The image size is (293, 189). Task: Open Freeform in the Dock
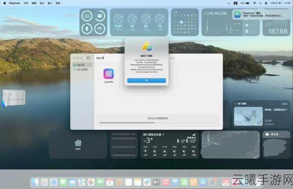147,182
